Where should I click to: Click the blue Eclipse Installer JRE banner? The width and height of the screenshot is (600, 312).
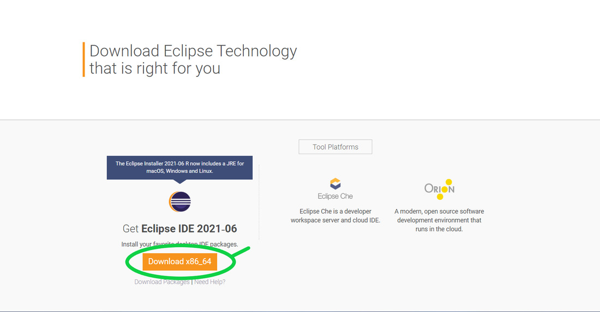180,167
